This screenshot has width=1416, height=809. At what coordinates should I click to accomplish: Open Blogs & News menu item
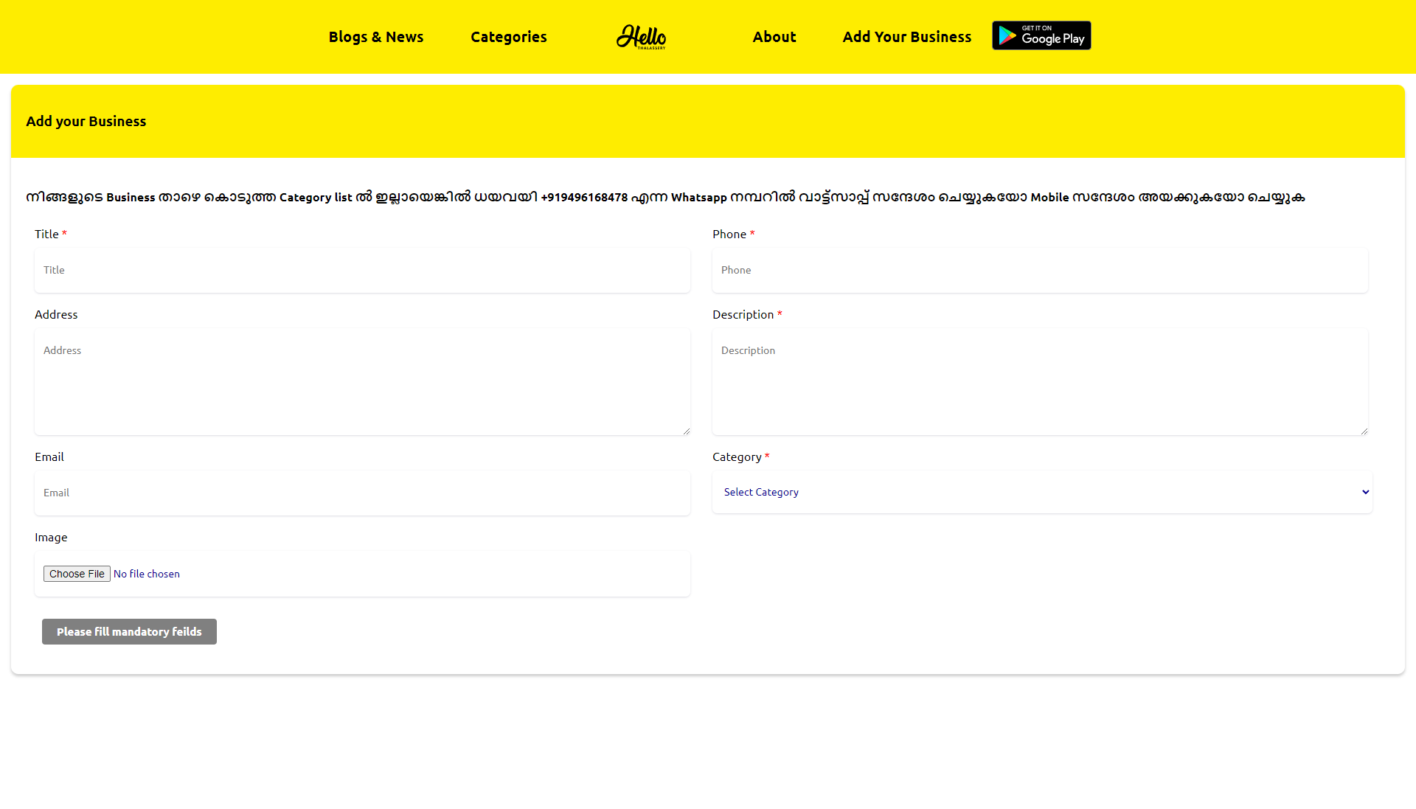pyautogui.click(x=375, y=37)
